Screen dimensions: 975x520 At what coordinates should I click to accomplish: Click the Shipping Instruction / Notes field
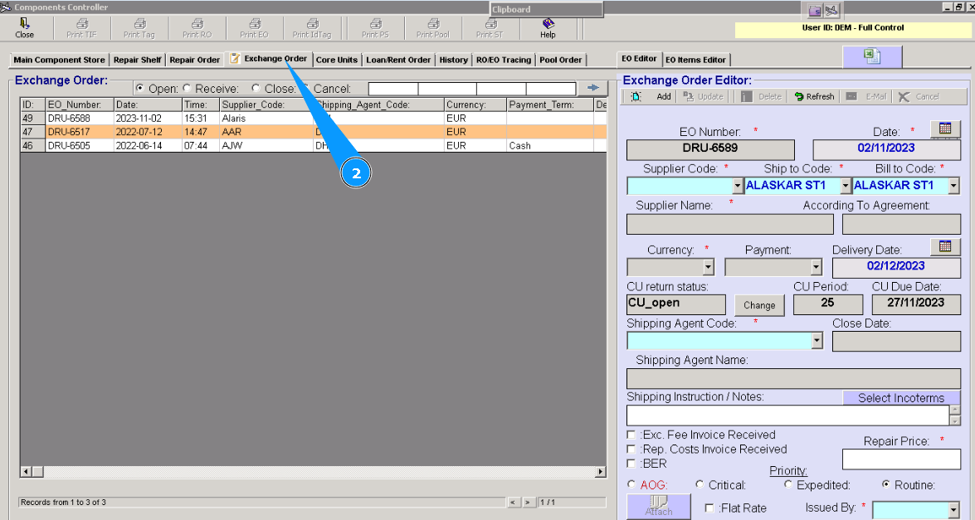coord(787,416)
